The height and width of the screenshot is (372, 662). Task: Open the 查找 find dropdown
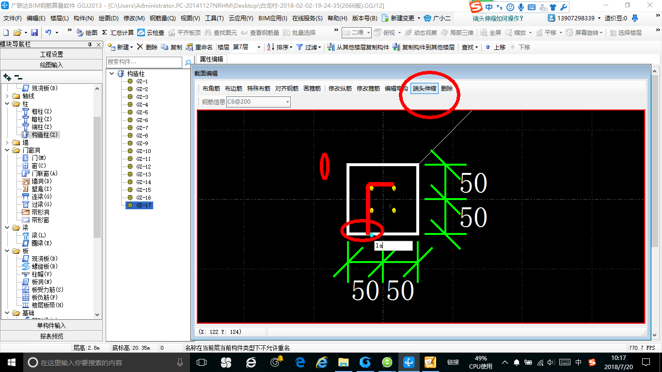click(470, 47)
